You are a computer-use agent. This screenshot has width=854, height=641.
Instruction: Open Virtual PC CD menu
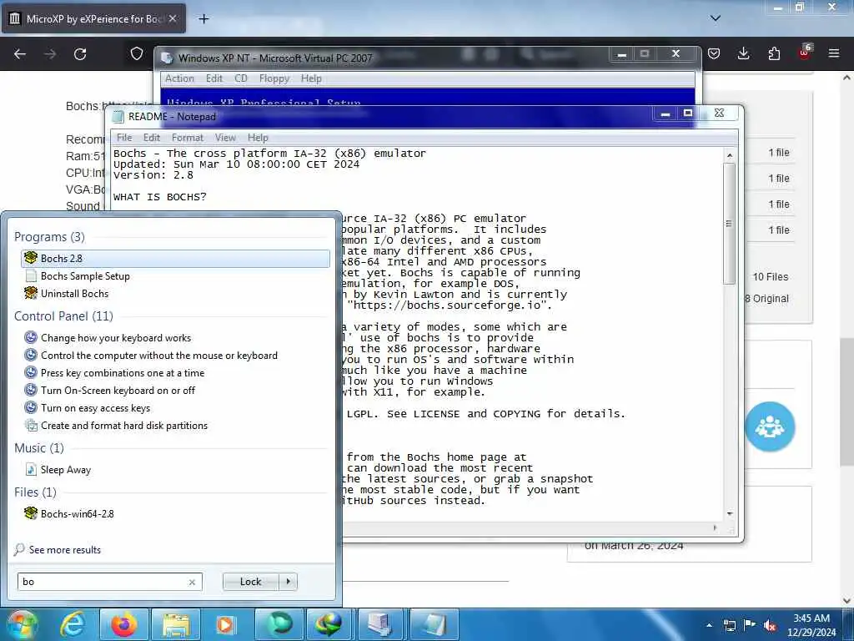tap(241, 78)
